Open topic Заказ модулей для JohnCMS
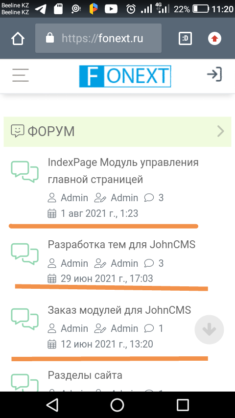Screen dimensions: 235x418 click(119, 310)
